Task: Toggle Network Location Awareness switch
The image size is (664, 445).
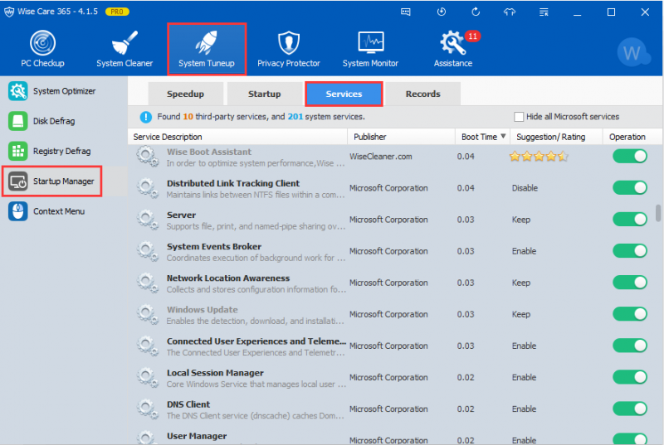Action: click(x=630, y=283)
